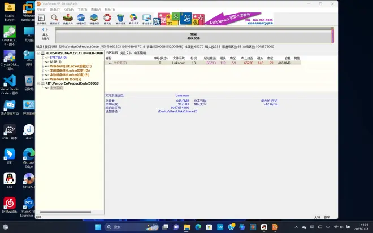373x233 pixels.
Task: Click the Format lifebuoy icon
Action: 107,19
